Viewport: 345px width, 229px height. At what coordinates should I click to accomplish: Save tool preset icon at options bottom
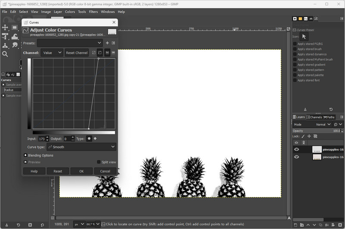(x=6, y=225)
